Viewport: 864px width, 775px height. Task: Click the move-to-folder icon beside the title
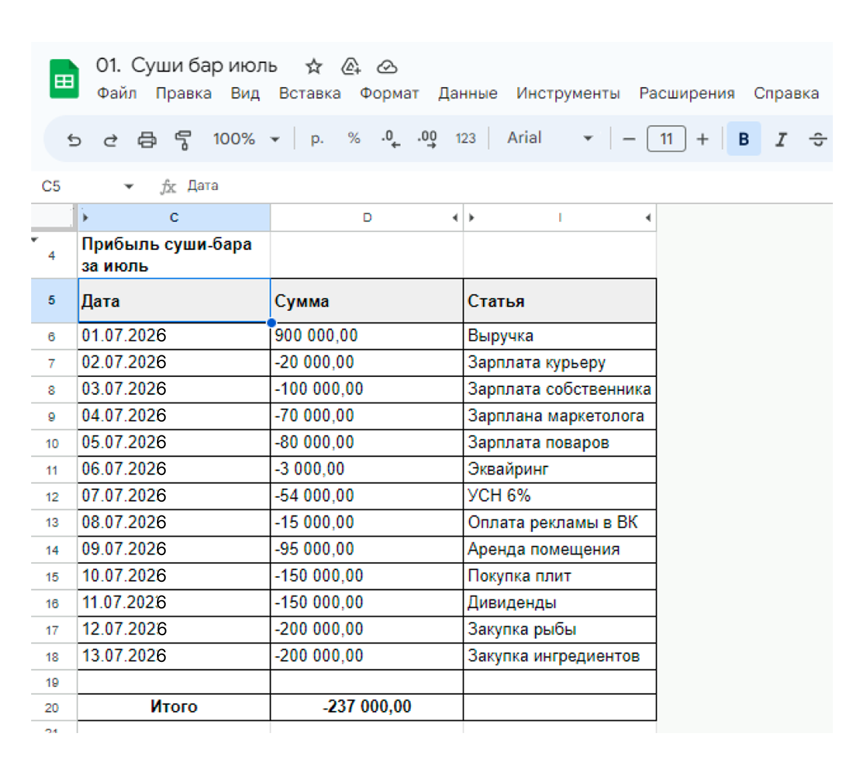click(x=351, y=66)
